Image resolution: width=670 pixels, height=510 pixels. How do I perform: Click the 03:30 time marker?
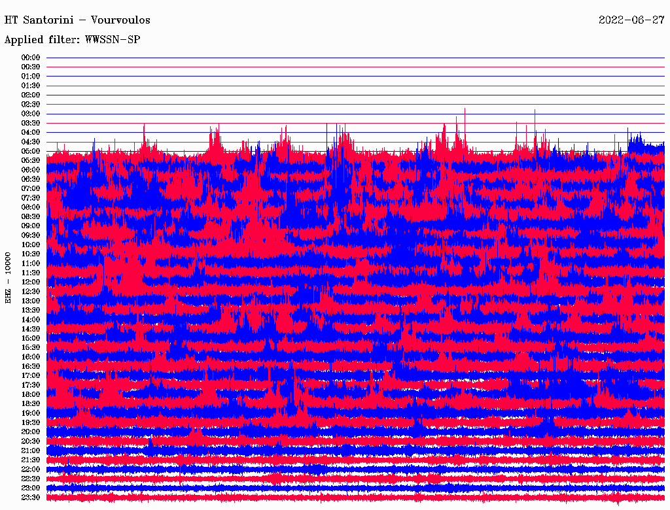coord(31,123)
